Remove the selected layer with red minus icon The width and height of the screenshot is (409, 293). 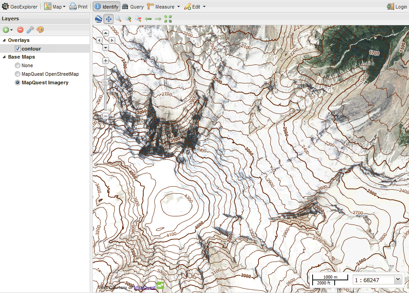[20, 29]
